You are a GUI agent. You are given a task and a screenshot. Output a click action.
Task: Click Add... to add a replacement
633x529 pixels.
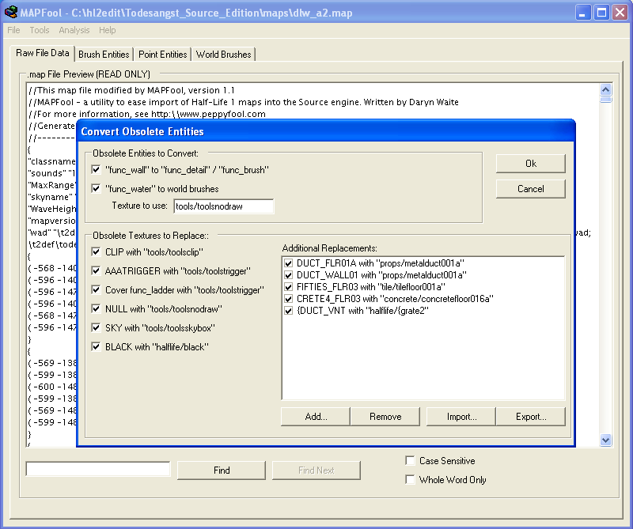(316, 417)
